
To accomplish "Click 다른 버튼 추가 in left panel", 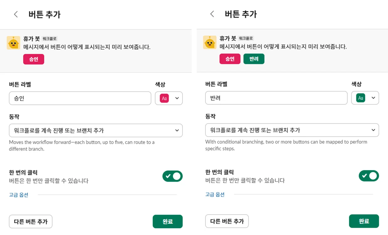I will 31,222.
